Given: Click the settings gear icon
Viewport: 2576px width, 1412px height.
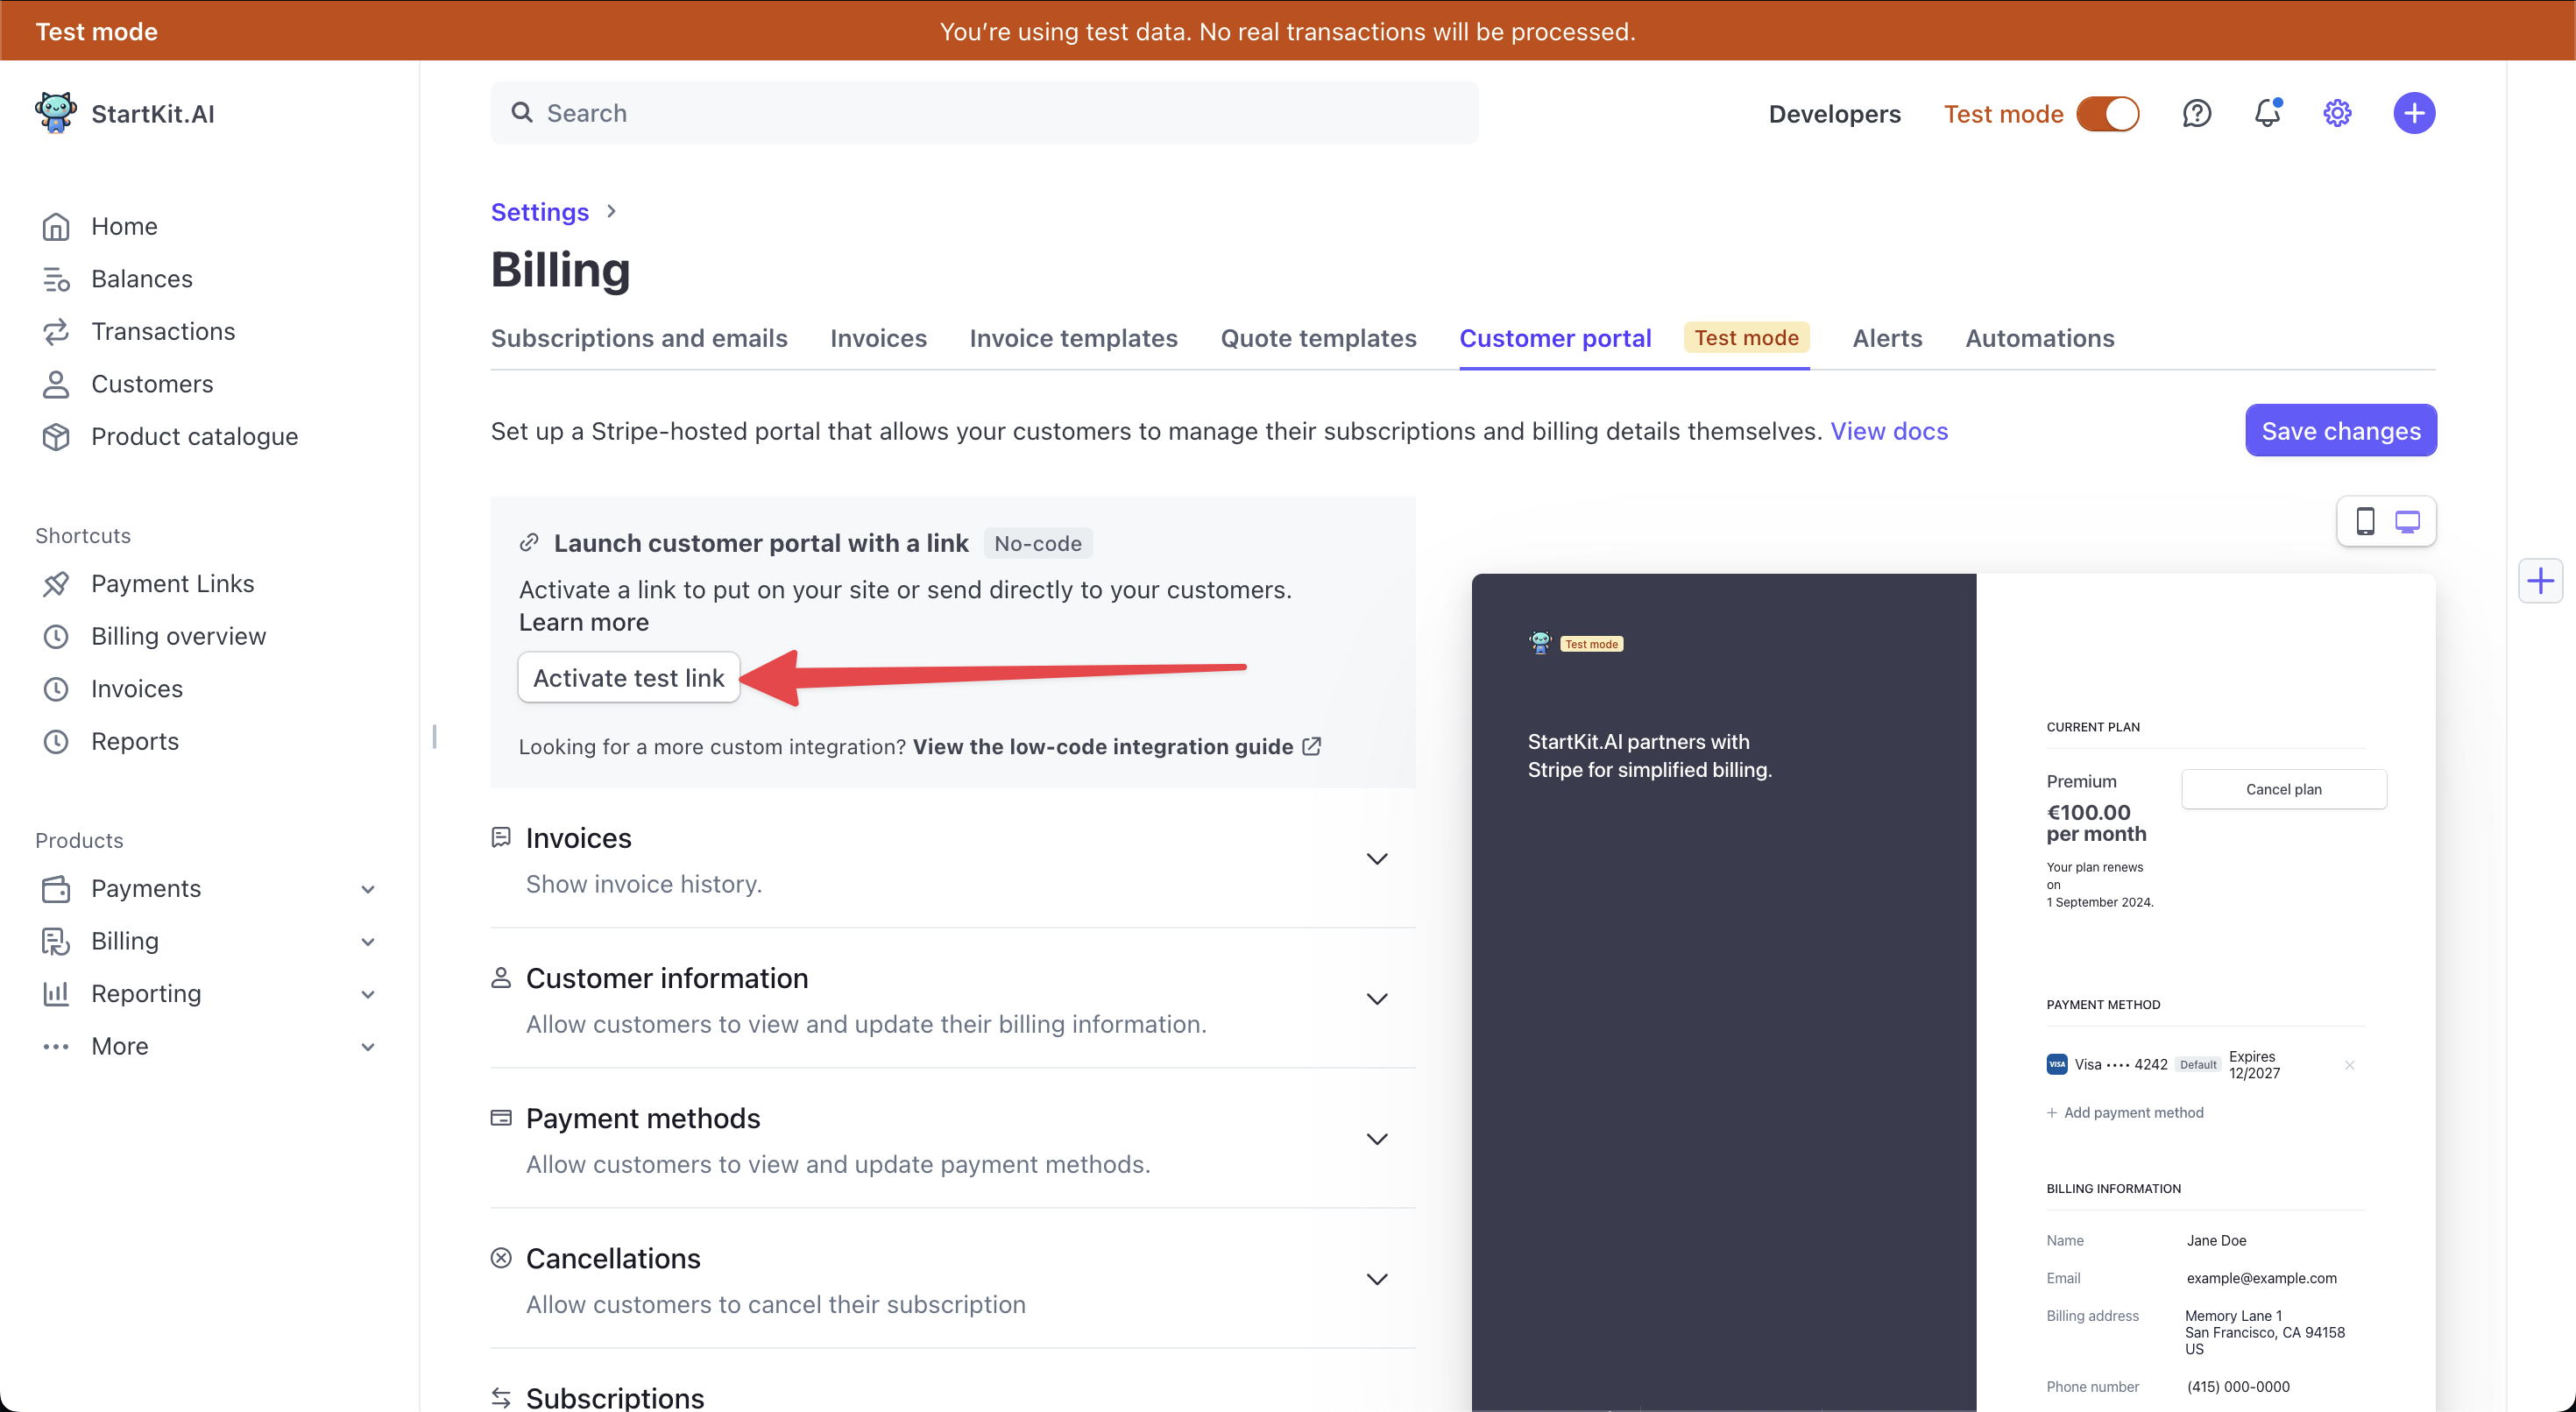Looking at the screenshot, I should pos(2339,113).
